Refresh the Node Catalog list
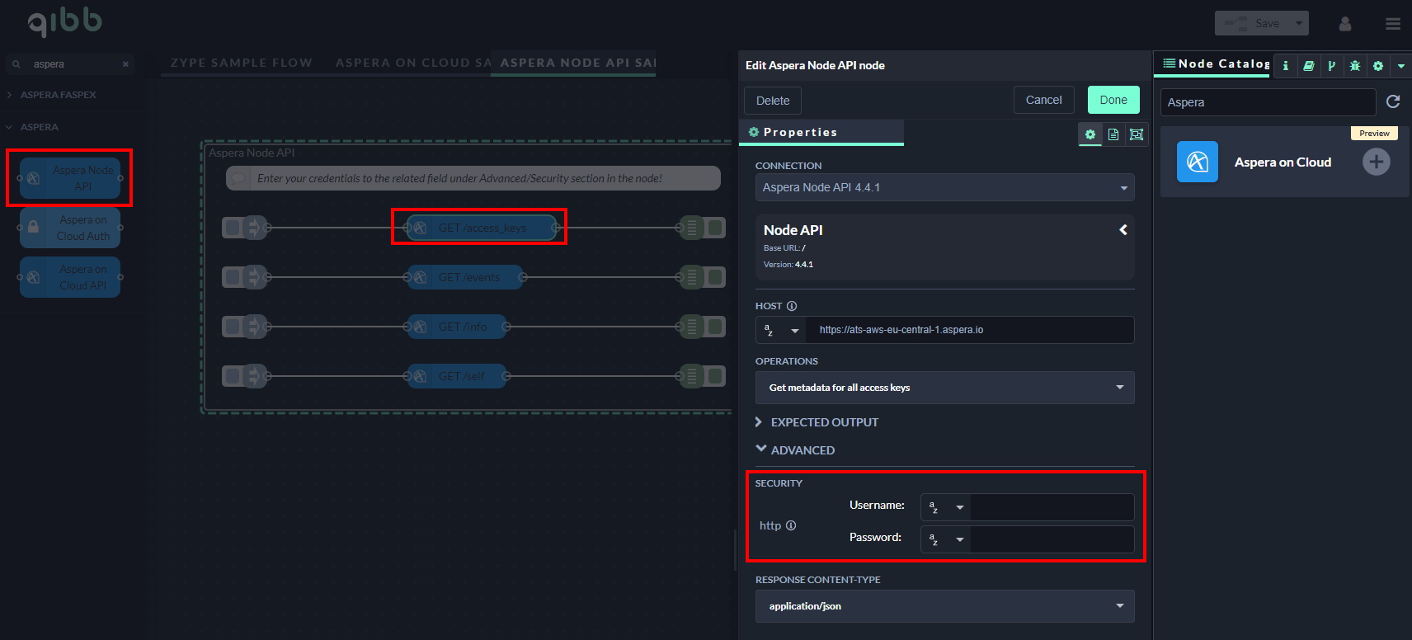The image size is (1412, 640). tap(1393, 101)
